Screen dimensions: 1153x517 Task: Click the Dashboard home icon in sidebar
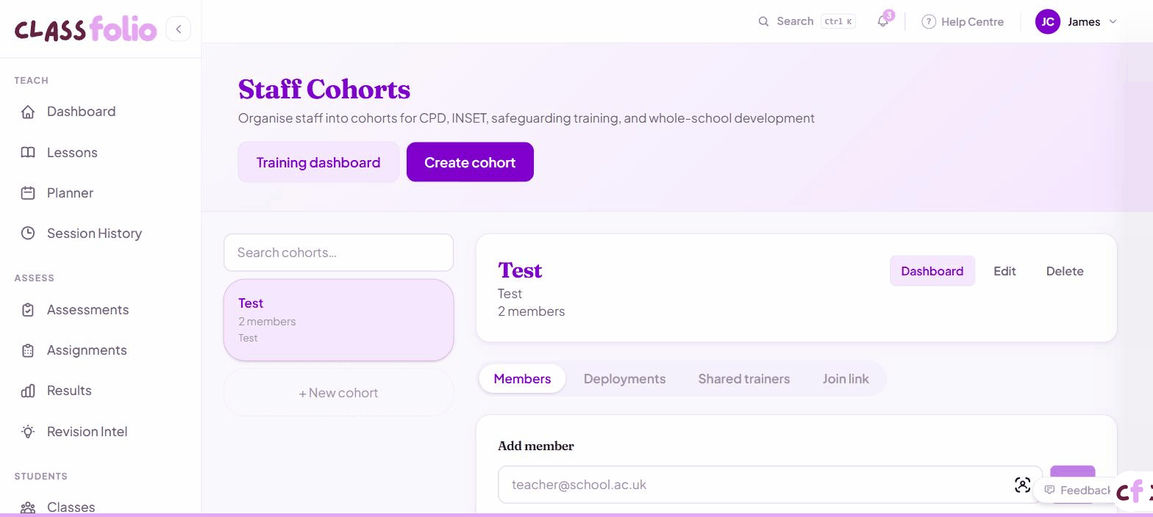[28, 112]
